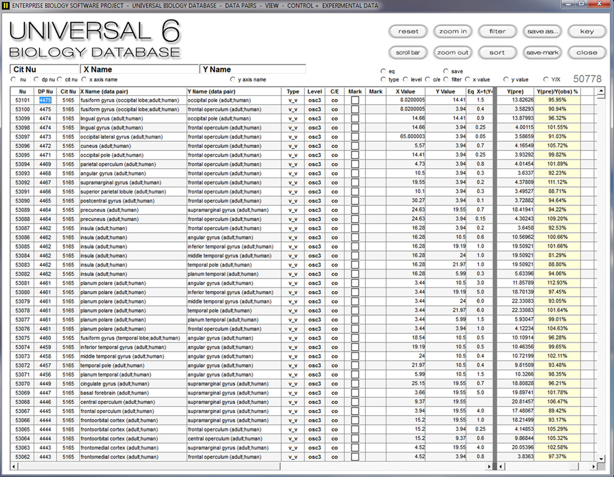Select the filter radio button
This screenshot has height=477, width=614.
pos(446,80)
